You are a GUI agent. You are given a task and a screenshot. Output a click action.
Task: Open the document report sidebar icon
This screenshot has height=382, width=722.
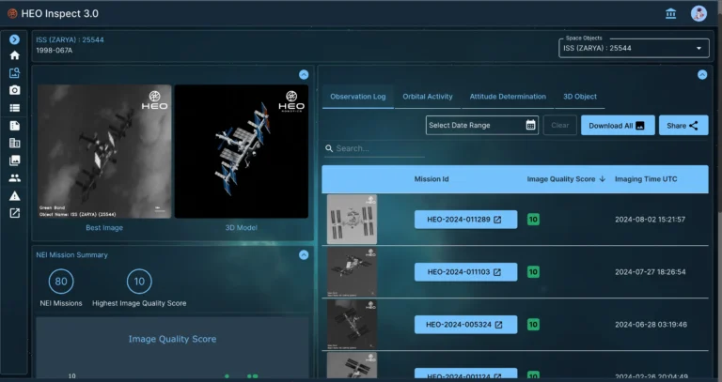[14, 126]
